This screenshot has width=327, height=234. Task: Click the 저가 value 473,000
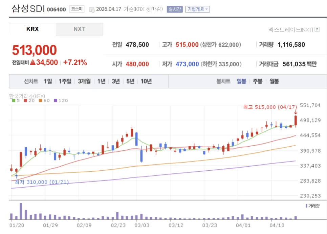pyautogui.click(x=187, y=64)
